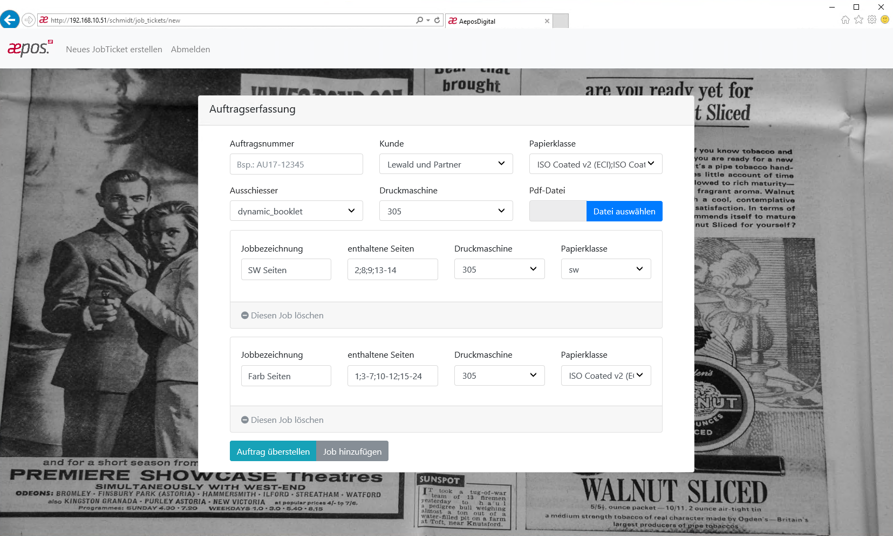Delete the SW Seiten job via Diesen Job löschen
Screen dimensions: 893x536
(x=282, y=315)
